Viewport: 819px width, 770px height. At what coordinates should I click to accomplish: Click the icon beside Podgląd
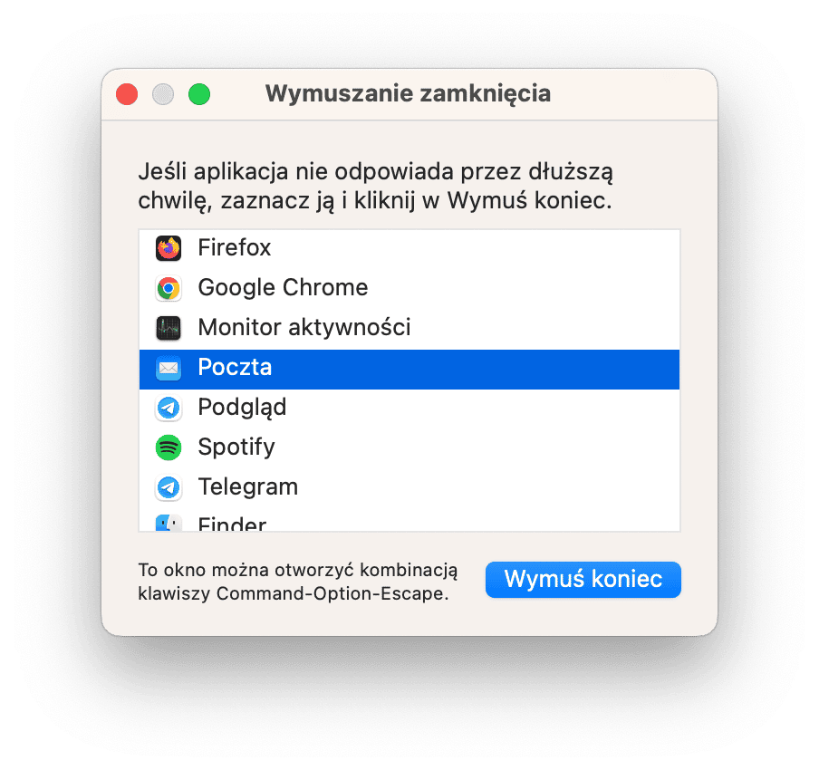click(169, 408)
